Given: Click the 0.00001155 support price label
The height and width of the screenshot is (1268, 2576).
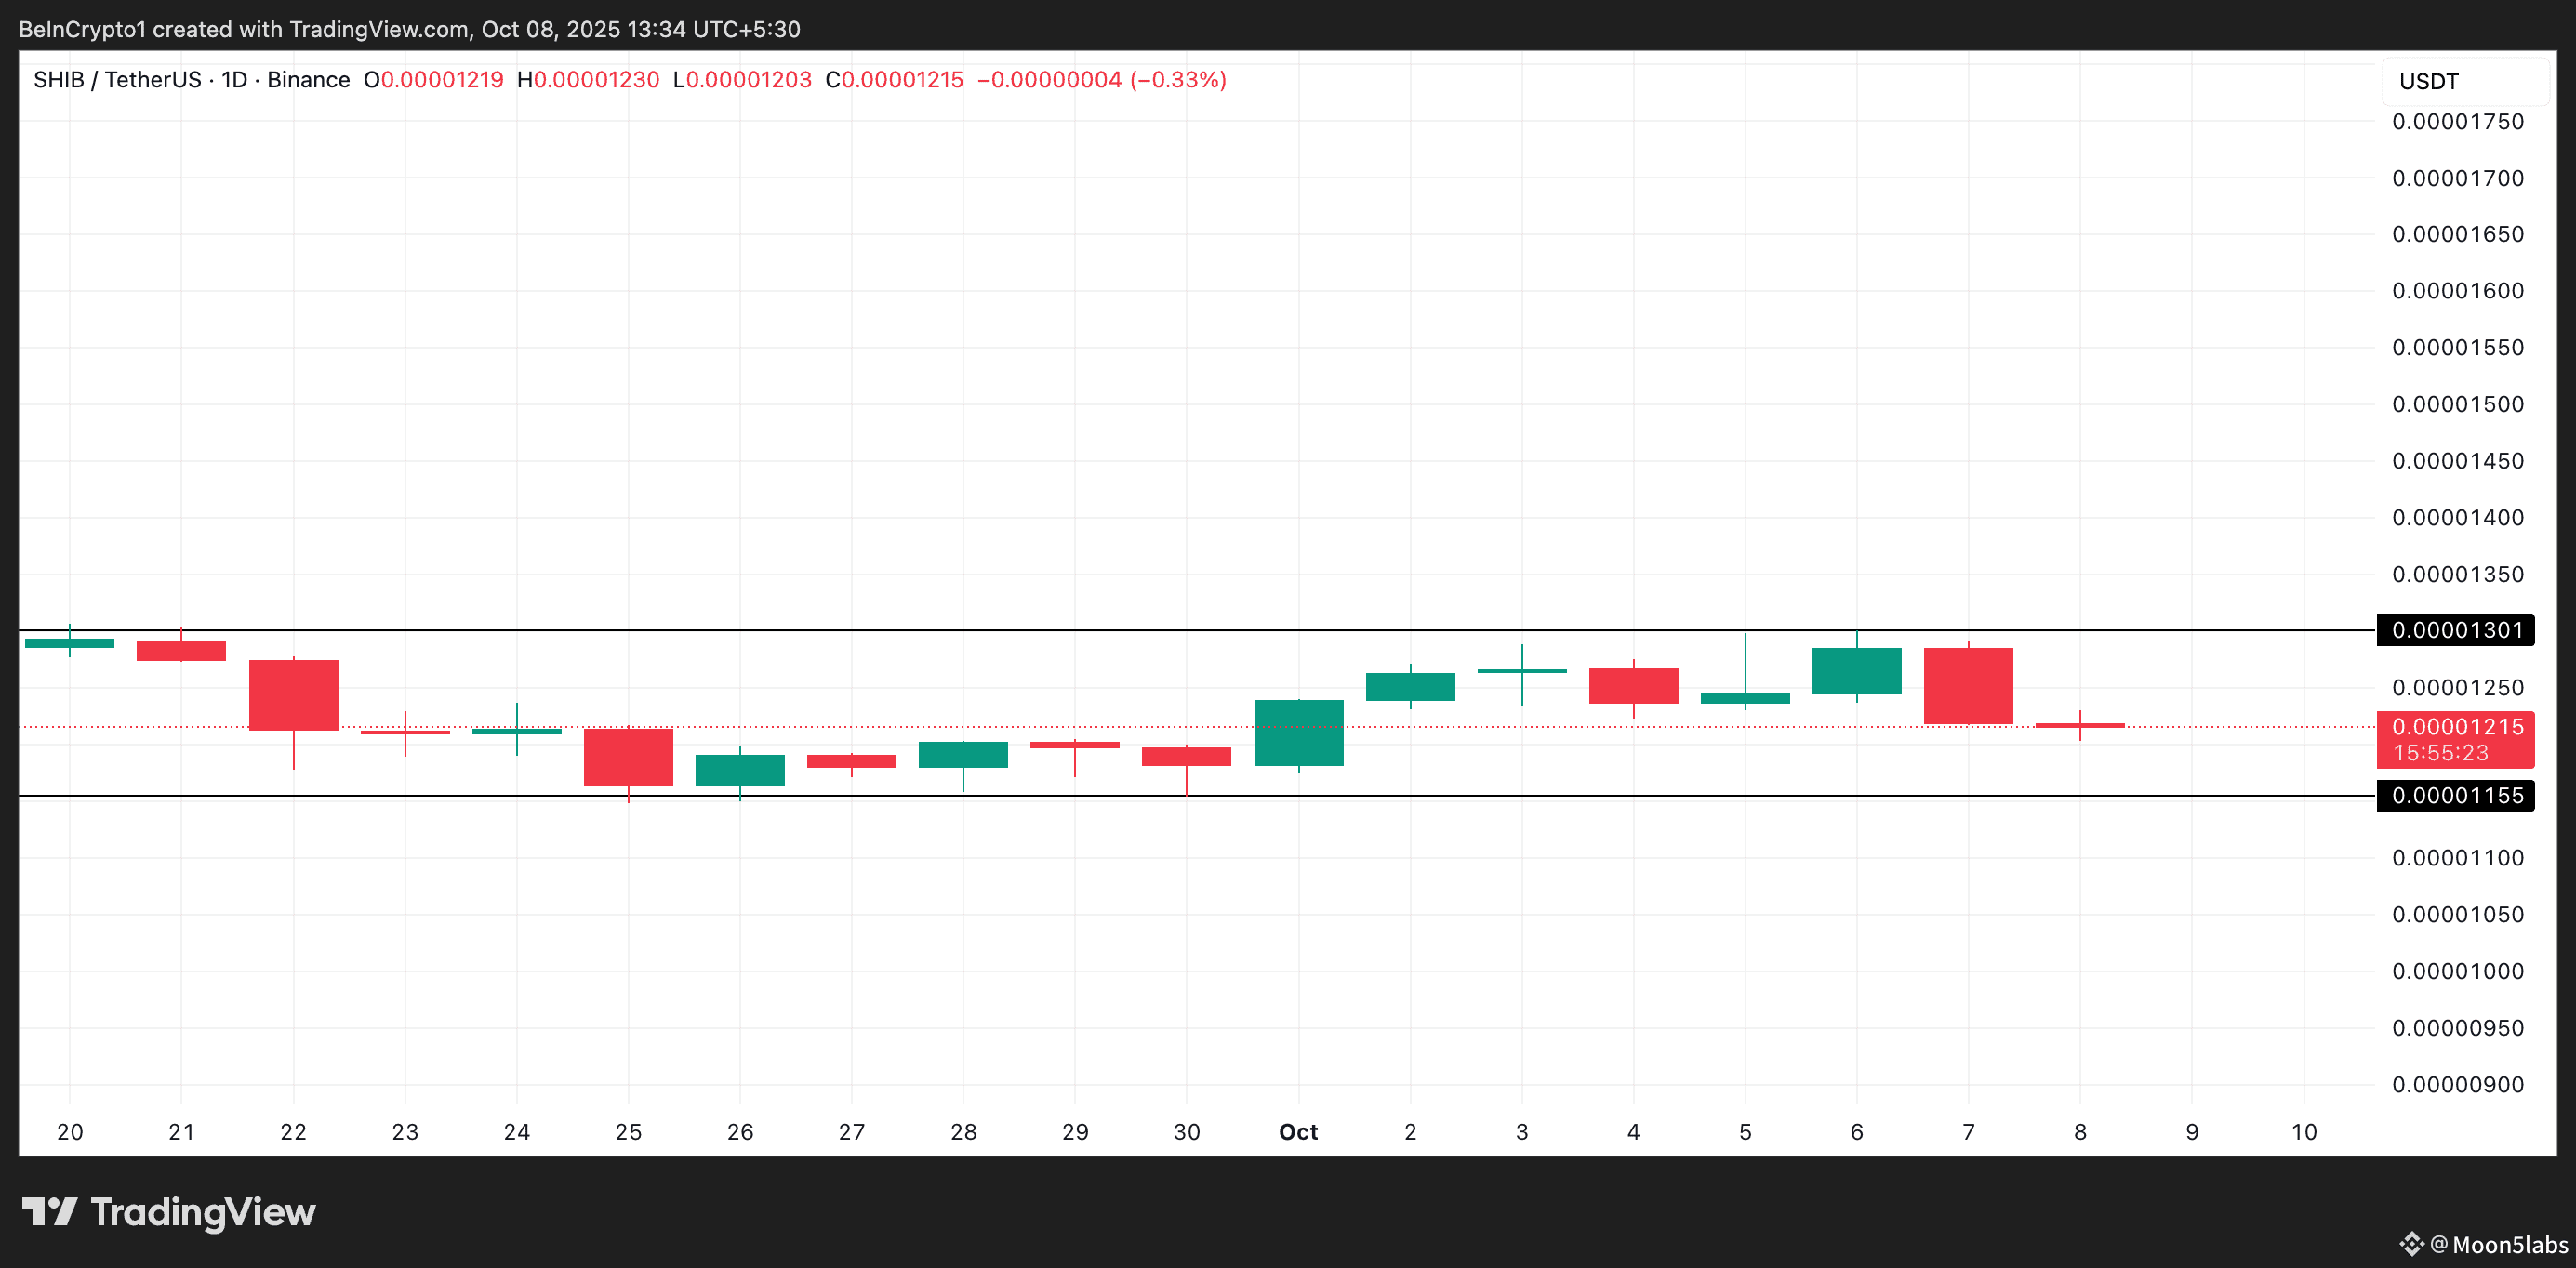Looking at the screenshot, I should [x=2456, y=796].
